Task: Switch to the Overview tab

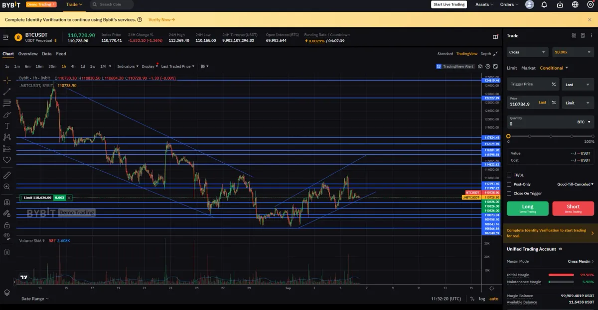Action: click(x=28, y=54)
